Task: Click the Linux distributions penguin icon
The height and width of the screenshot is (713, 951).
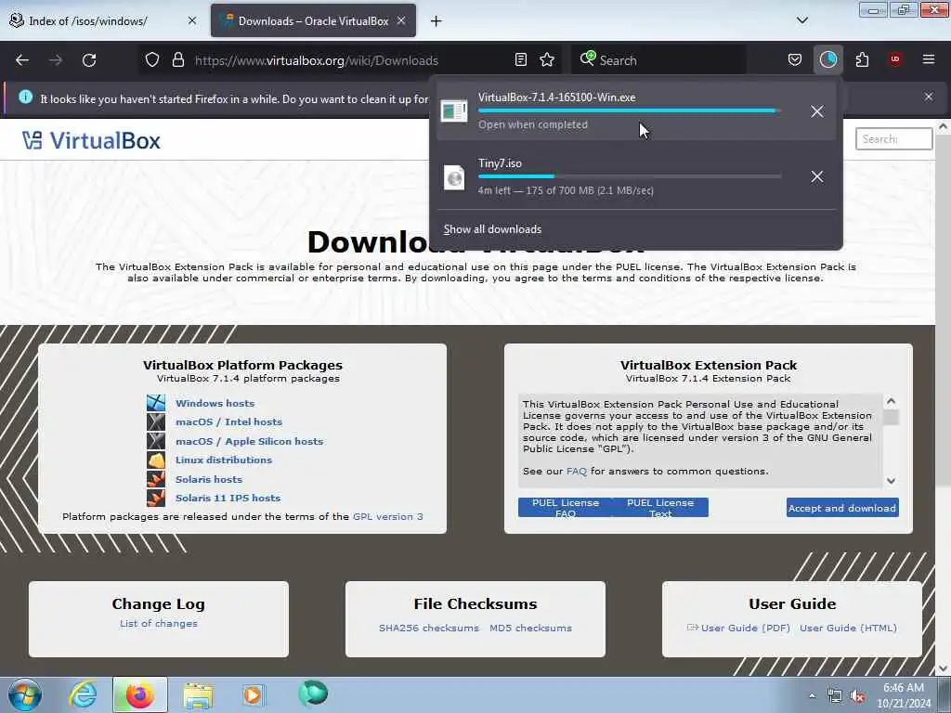Action: coord(156,460)
